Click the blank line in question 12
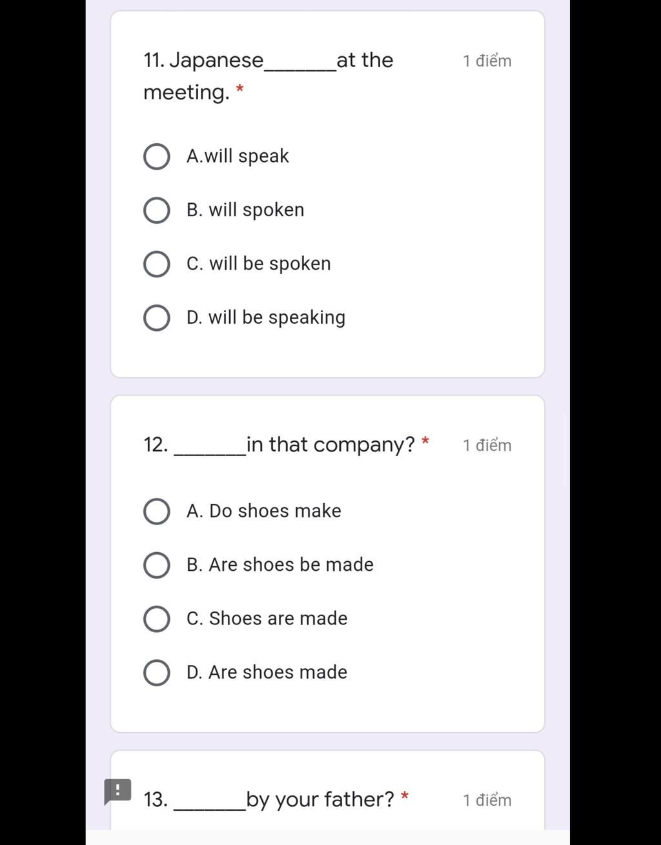This screenshot has height=845, width=661. (x=210, y=452)
